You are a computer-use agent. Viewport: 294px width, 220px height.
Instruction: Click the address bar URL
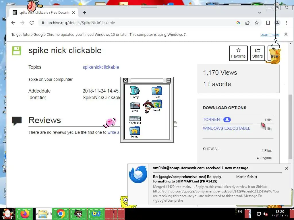point(81,23)
